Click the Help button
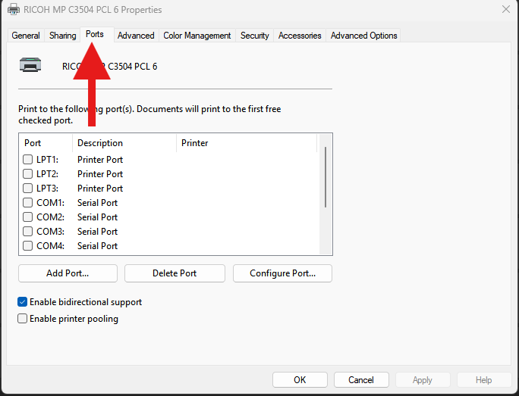Viewport: 519px width, 396px height. (x=484, y=380)
